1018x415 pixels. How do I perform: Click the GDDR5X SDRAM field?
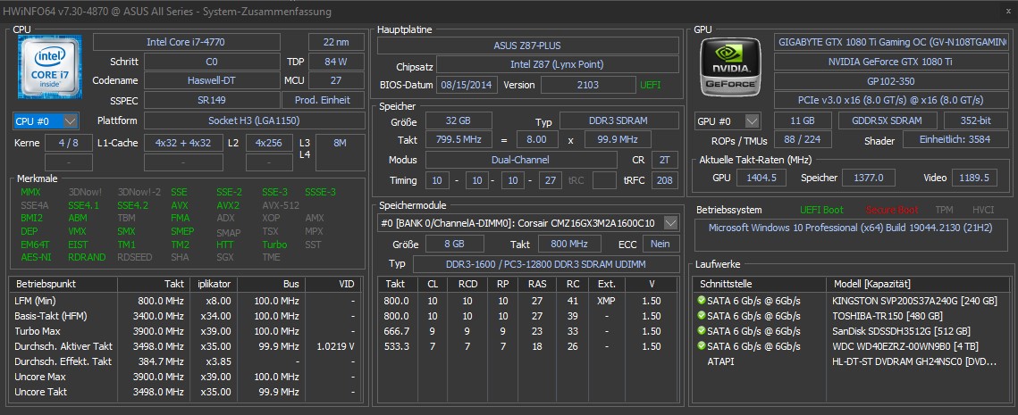(888, 121)
